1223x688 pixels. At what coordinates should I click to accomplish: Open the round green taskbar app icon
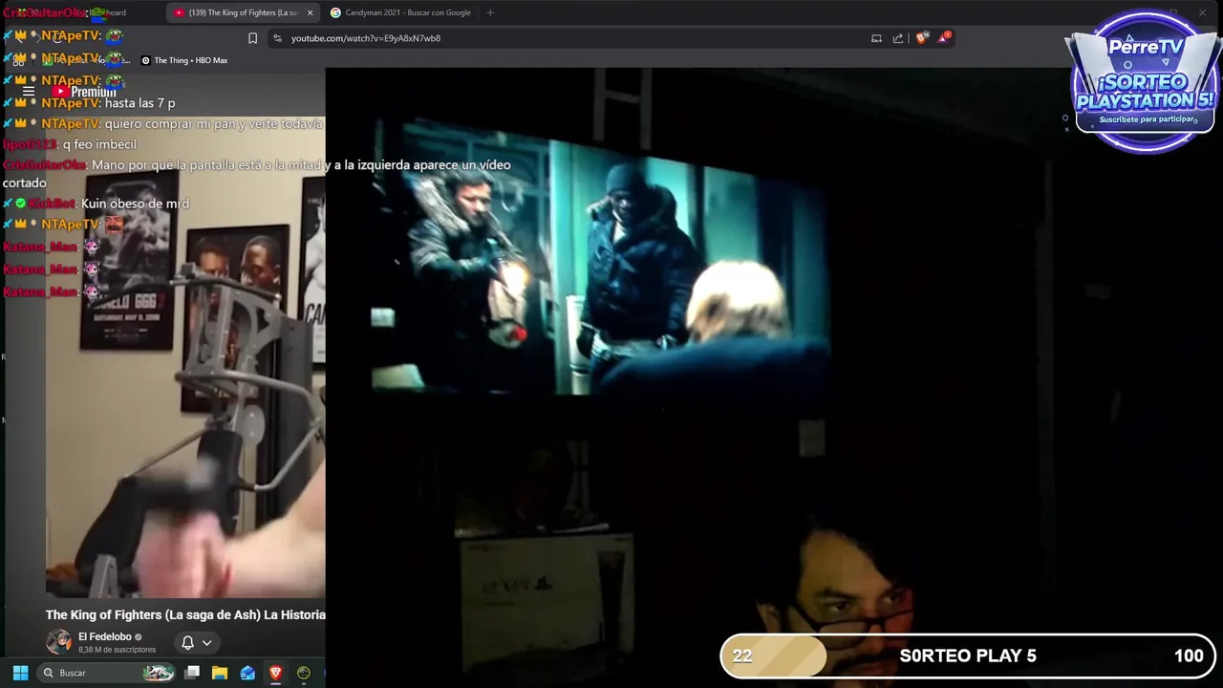pos(304,673)
